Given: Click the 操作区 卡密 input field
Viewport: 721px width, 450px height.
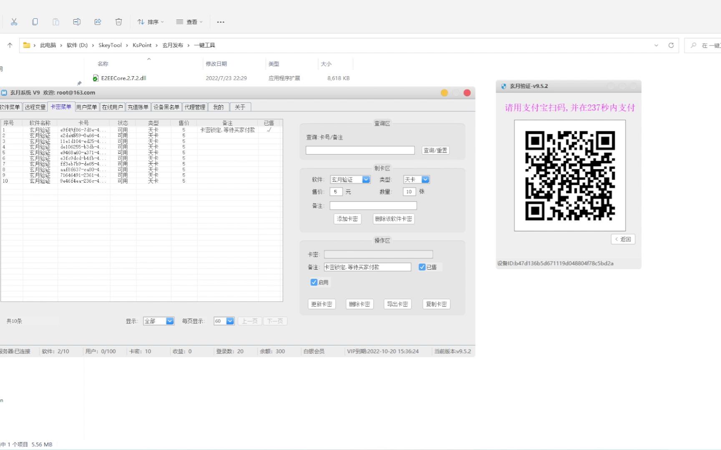Looking at the screenshot, I should pos(378,254).
